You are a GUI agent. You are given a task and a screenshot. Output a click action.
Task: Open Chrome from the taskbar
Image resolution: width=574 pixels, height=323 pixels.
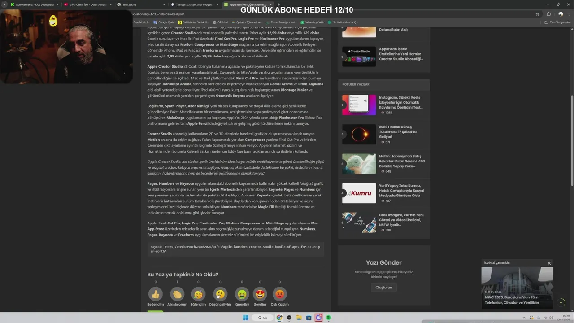[279, 318]
